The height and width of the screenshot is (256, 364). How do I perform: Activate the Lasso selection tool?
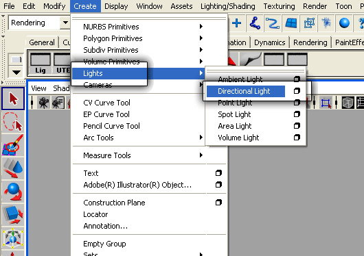[13, 122]
